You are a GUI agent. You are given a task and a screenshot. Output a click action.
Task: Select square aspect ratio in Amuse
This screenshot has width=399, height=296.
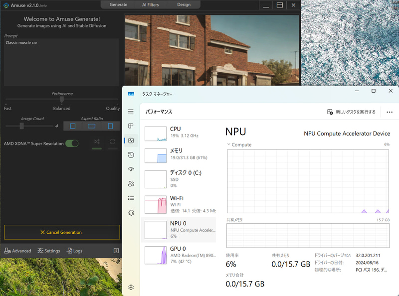tap(73, 126)
